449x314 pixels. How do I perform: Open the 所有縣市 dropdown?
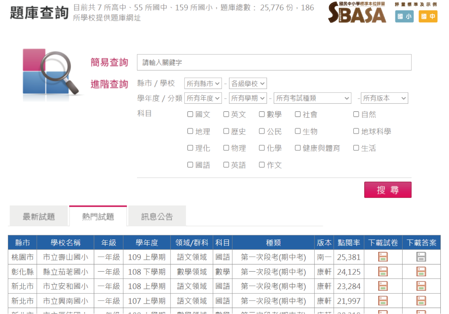203,84
